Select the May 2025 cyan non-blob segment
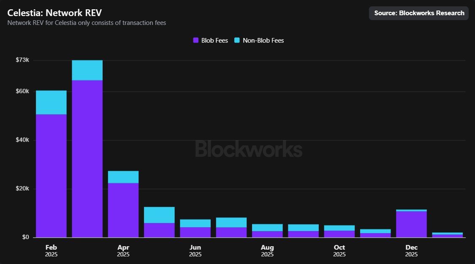This screenshot has height=264, width=475. [159, 215]
